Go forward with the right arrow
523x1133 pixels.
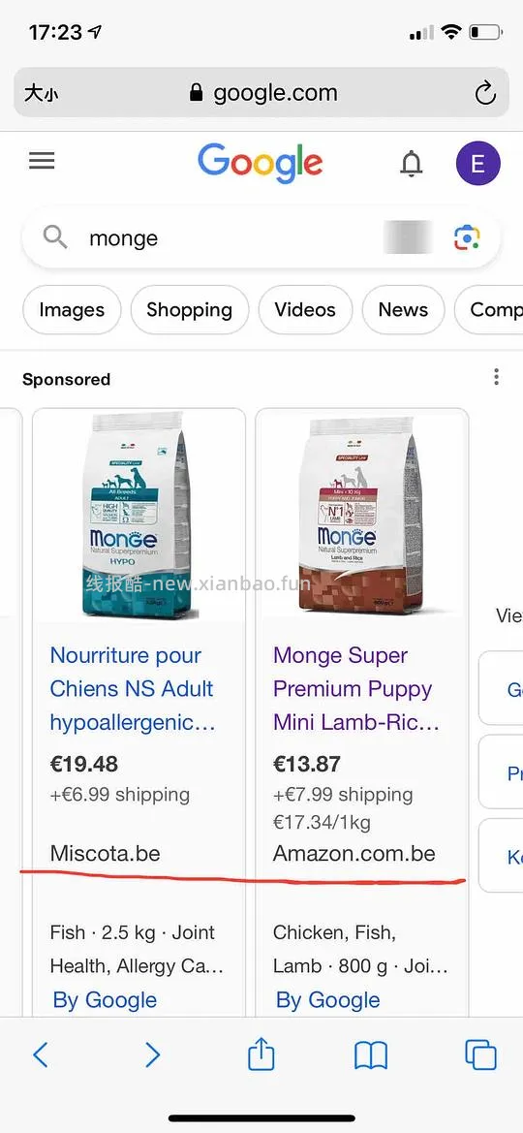pyautogui.click(x=152, y=1054)
